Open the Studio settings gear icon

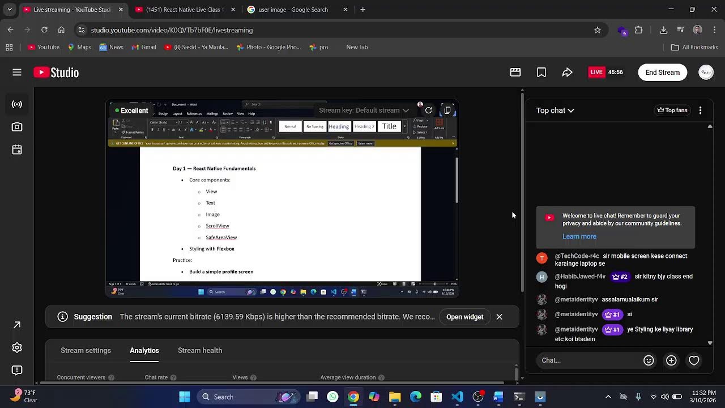point(17,347)
